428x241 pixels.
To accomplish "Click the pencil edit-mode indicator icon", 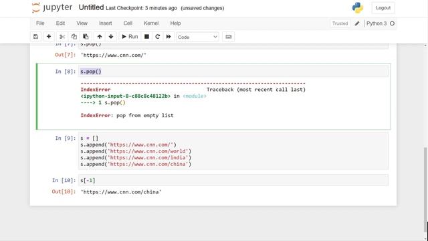I will click(x=357, y=23).
